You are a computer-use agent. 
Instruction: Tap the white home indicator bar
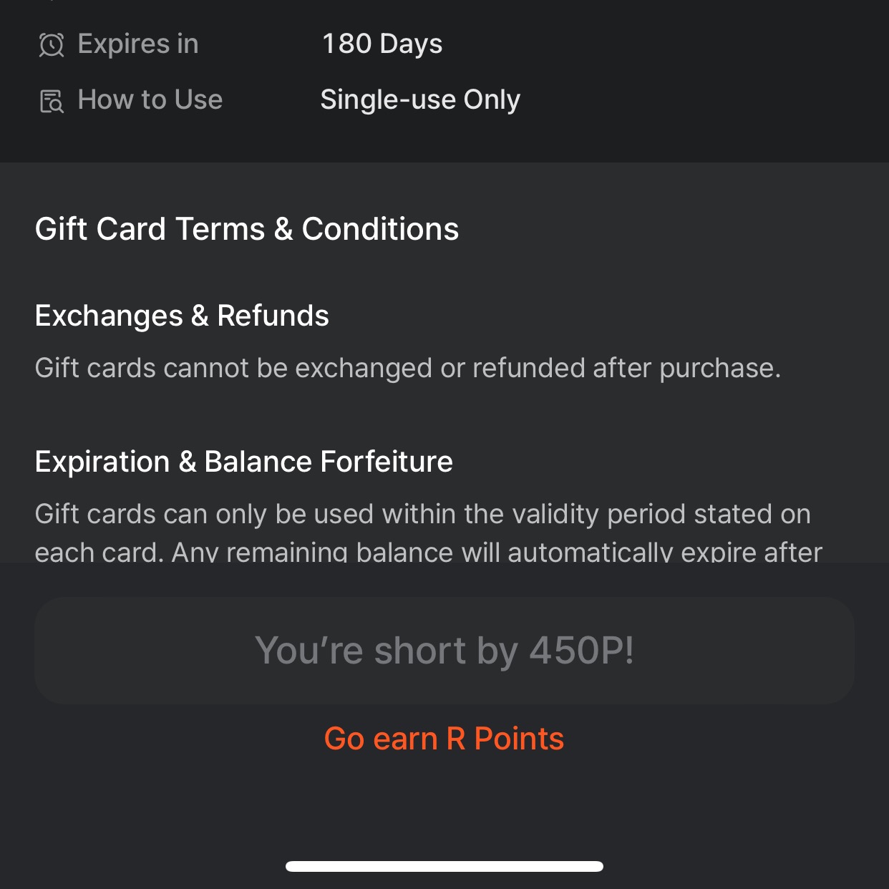(x=444, y=866)
